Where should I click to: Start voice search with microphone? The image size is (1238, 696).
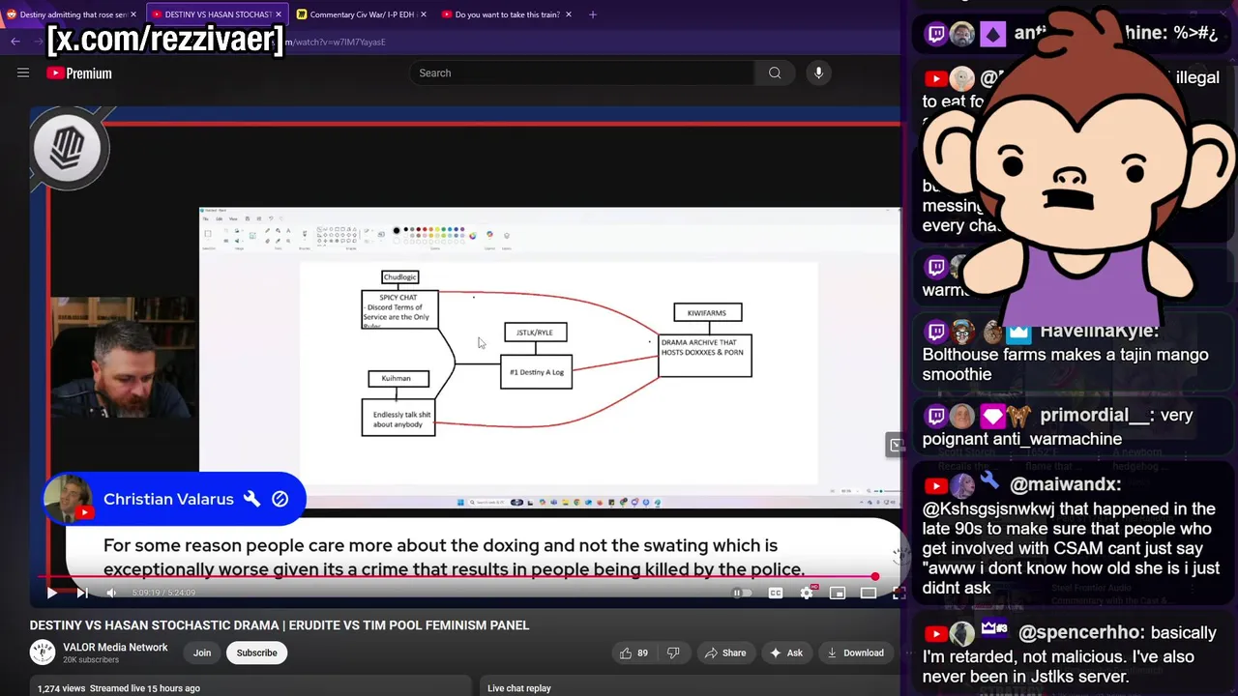(x=818, y=72)
